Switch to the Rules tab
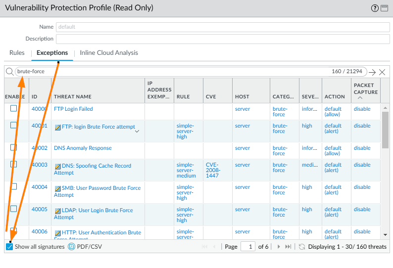 tap(17, 53)
